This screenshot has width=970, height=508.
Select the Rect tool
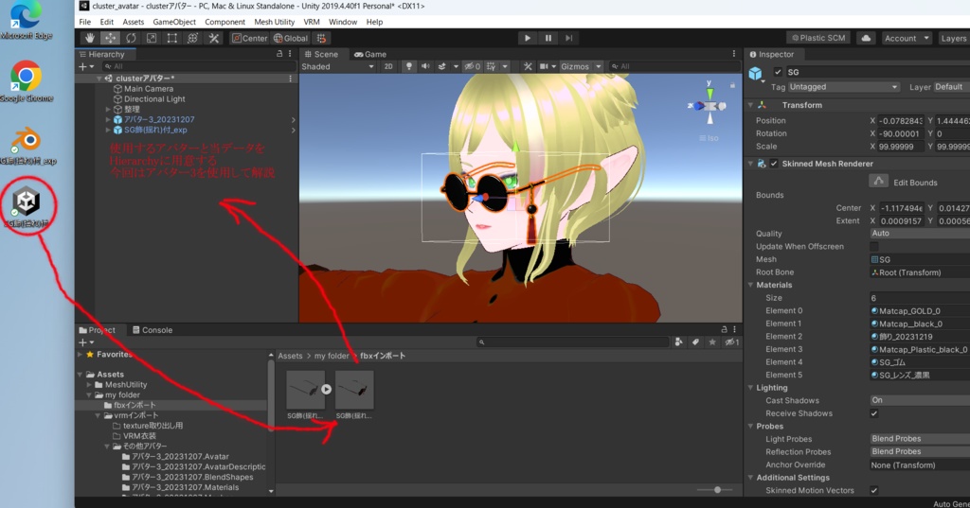click(x=172, y=39)
